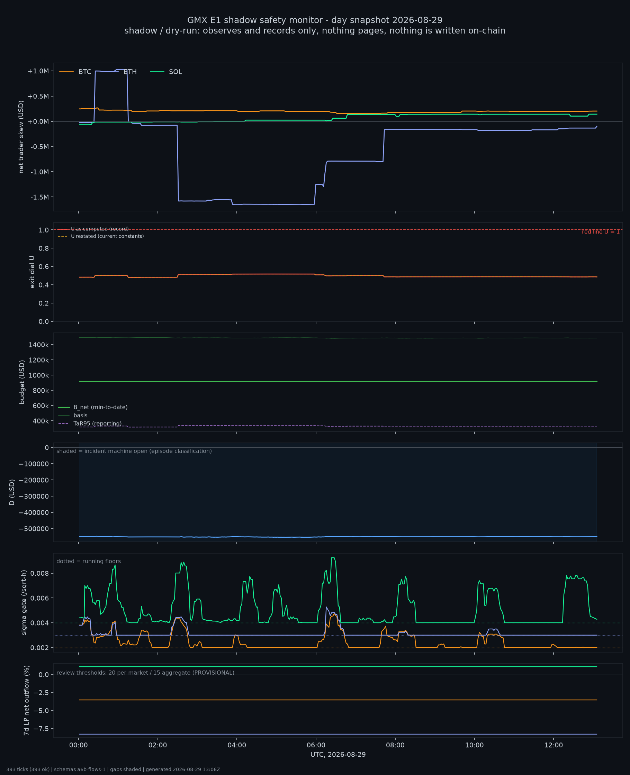
Task: Click the '+0.0M' skew axis tick
Action: pos(38,121)
